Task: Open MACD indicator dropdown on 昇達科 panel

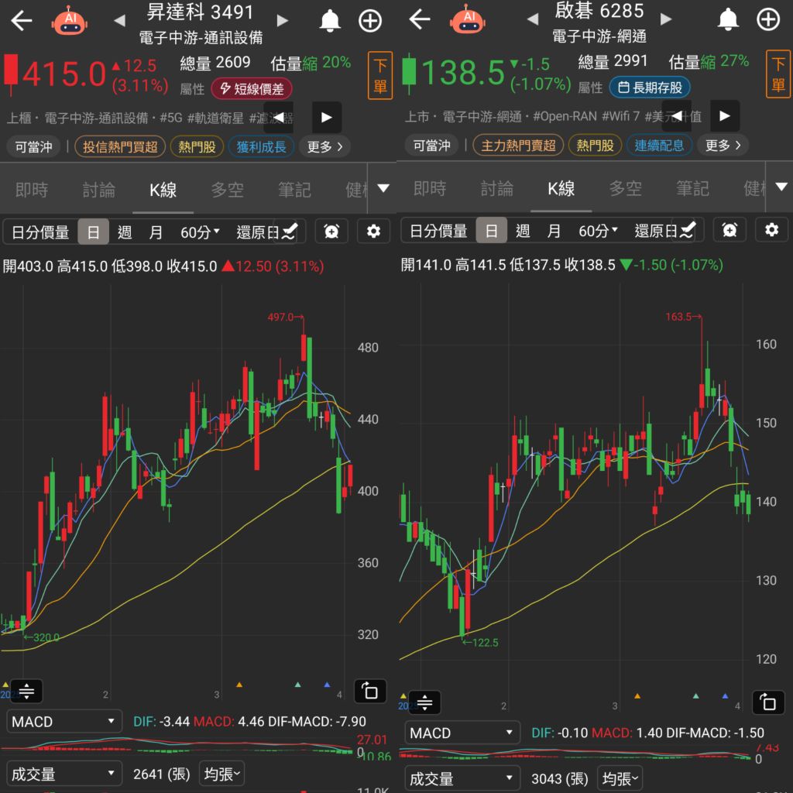Action: [64, 721]
